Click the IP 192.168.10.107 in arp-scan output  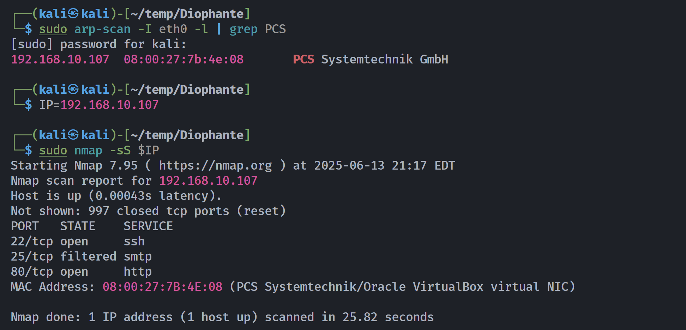(x=60, y=59)
